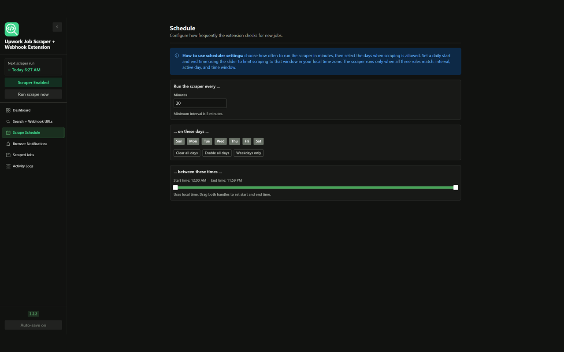Click the 'Minimum interval is 5 minutes.' note

[198, 114]
